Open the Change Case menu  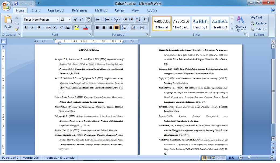coord(68,27)
